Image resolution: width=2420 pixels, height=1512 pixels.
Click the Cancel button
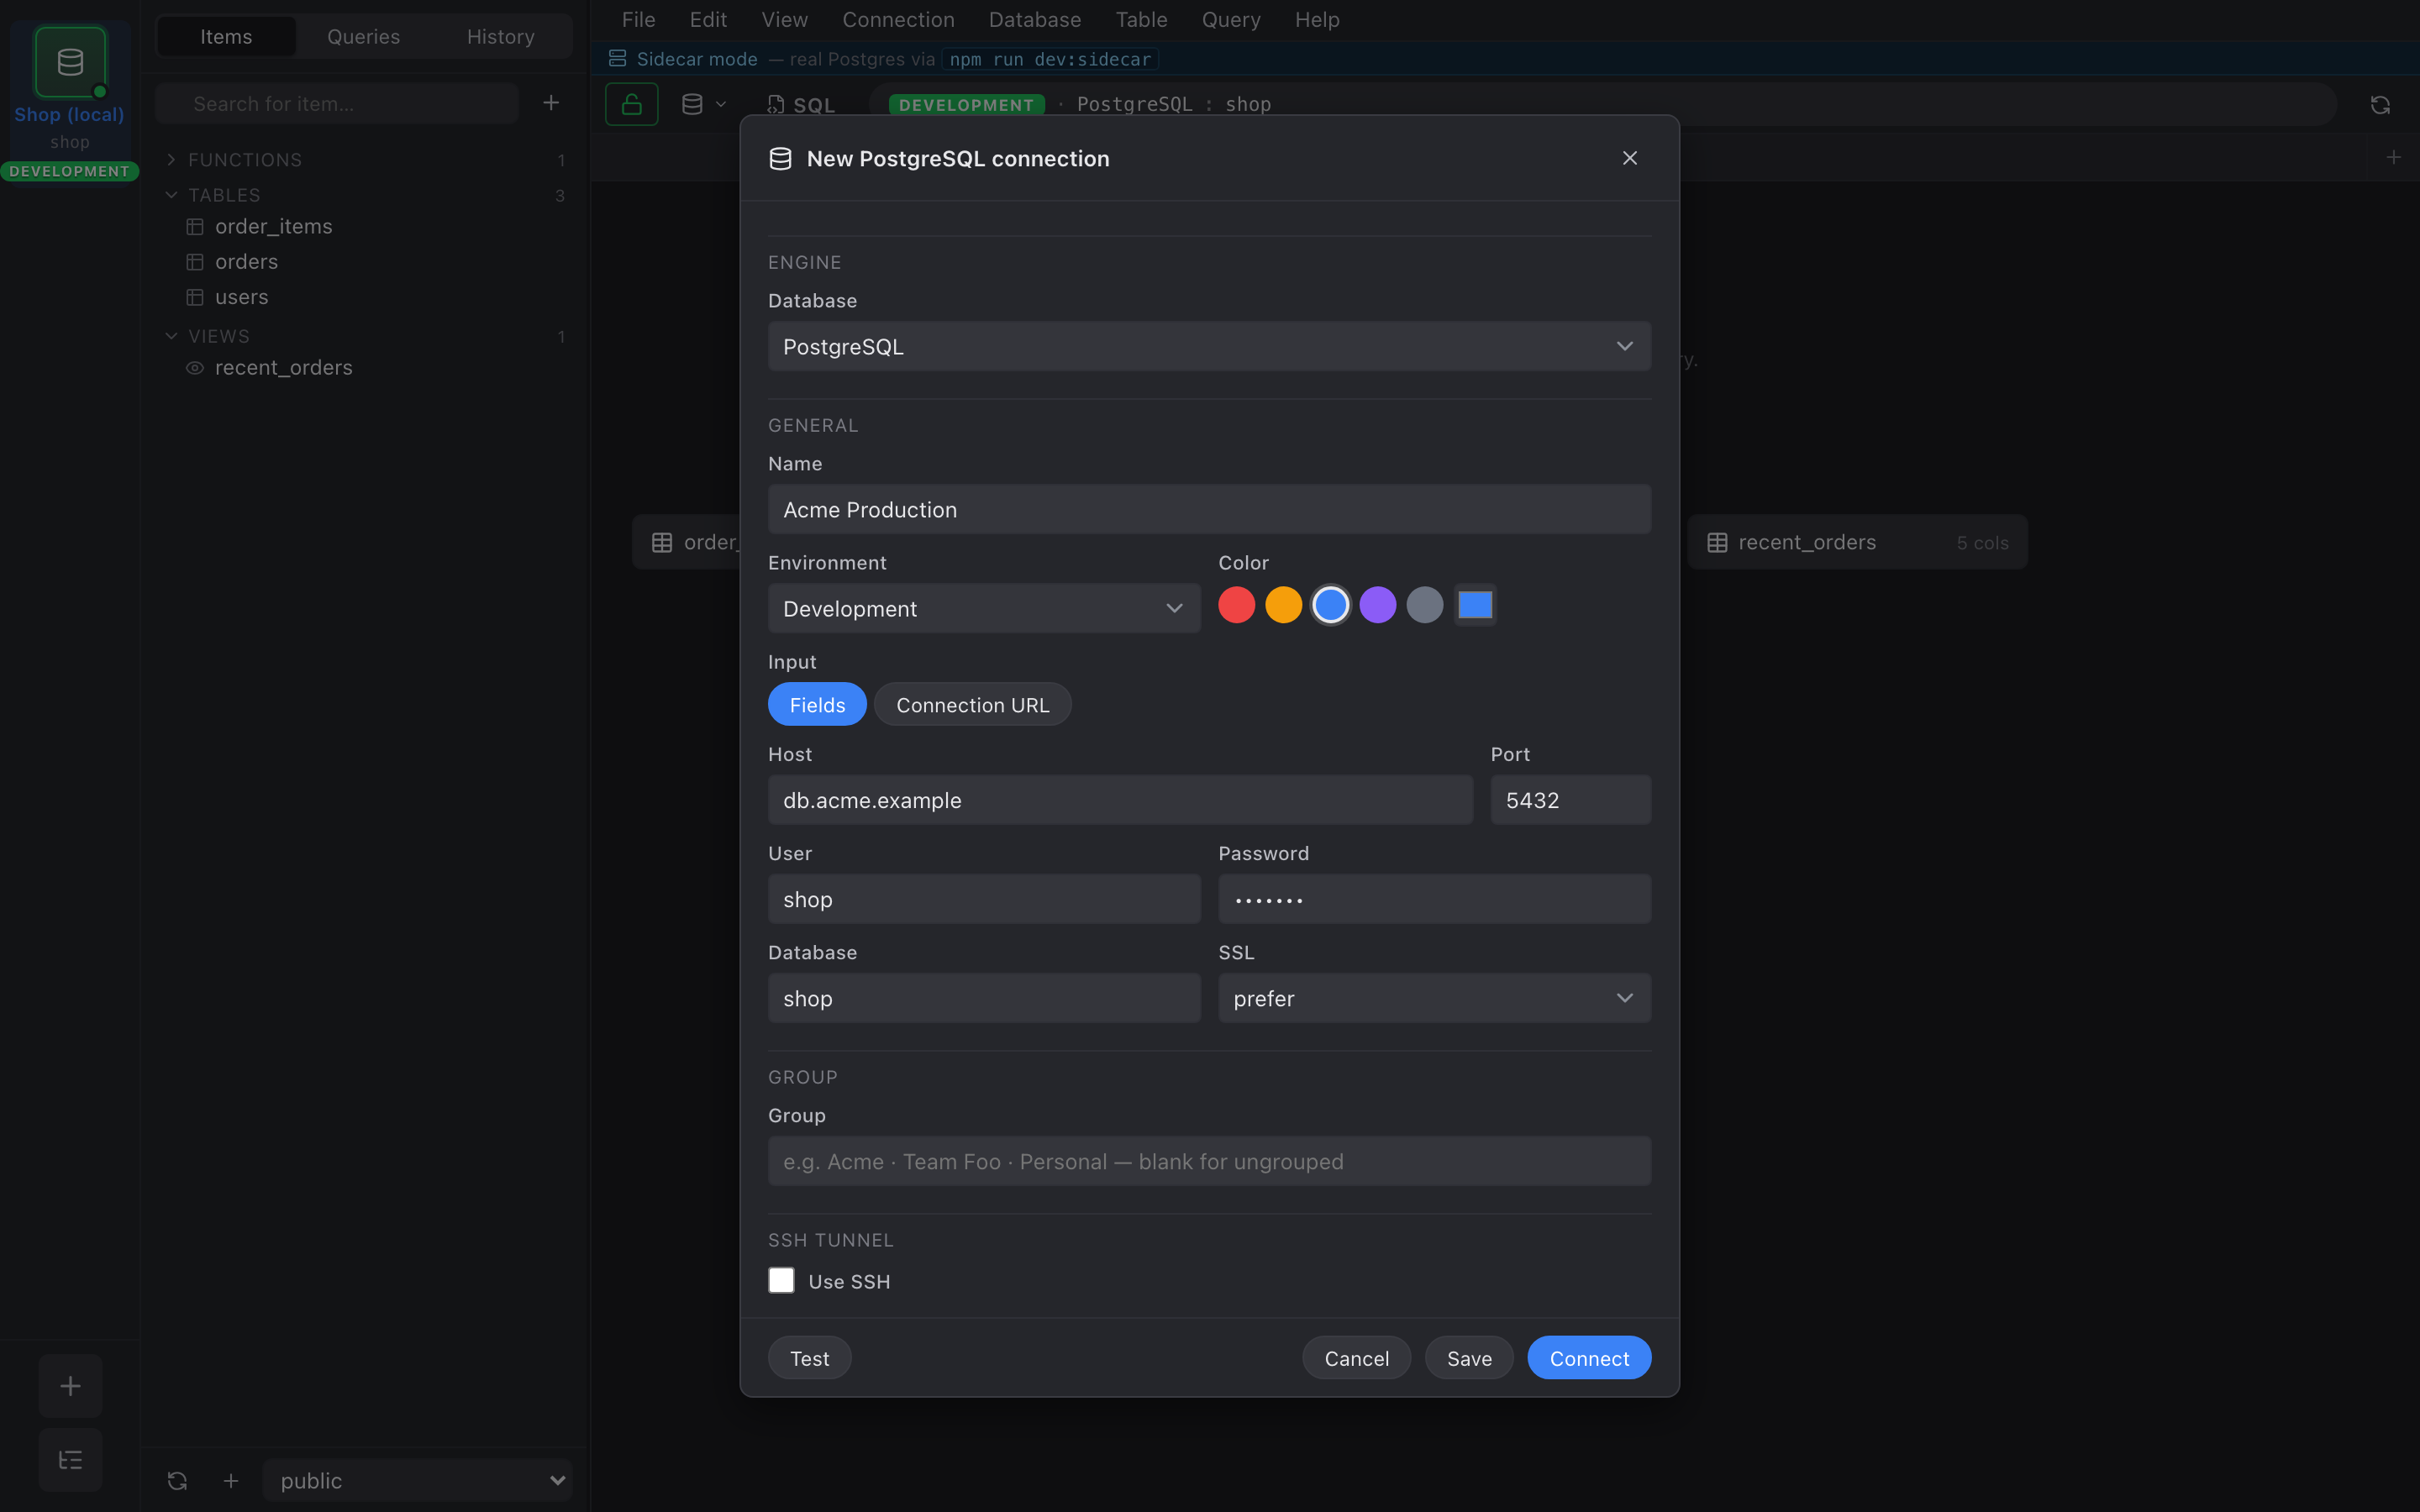pyautogui.click(x=1356, y=1358)
